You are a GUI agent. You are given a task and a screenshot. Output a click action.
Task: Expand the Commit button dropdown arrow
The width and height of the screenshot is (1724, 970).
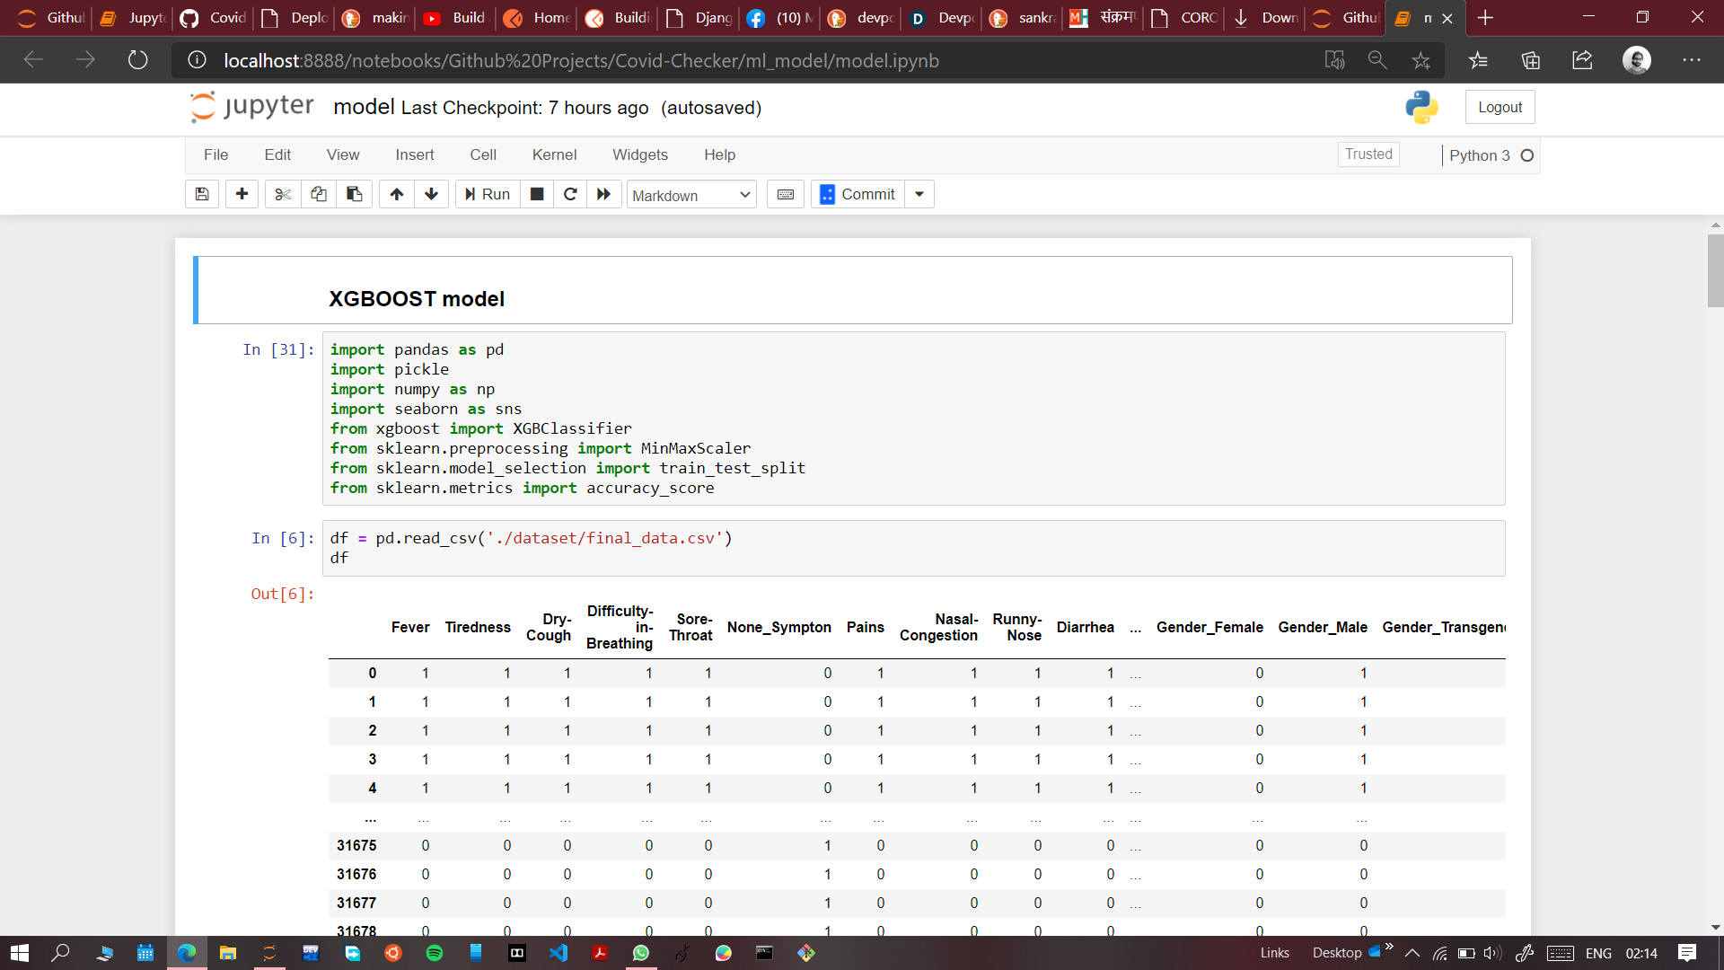point(919,194)
